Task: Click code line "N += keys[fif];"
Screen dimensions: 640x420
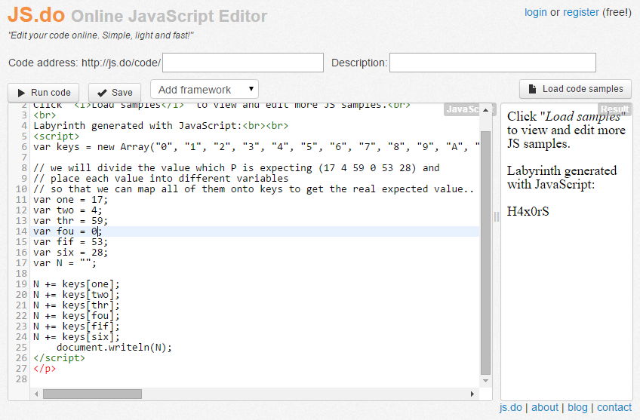Action: click(77, 326)
